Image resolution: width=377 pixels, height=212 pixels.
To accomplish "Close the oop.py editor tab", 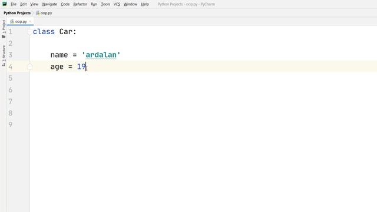I will pos(30,22).
